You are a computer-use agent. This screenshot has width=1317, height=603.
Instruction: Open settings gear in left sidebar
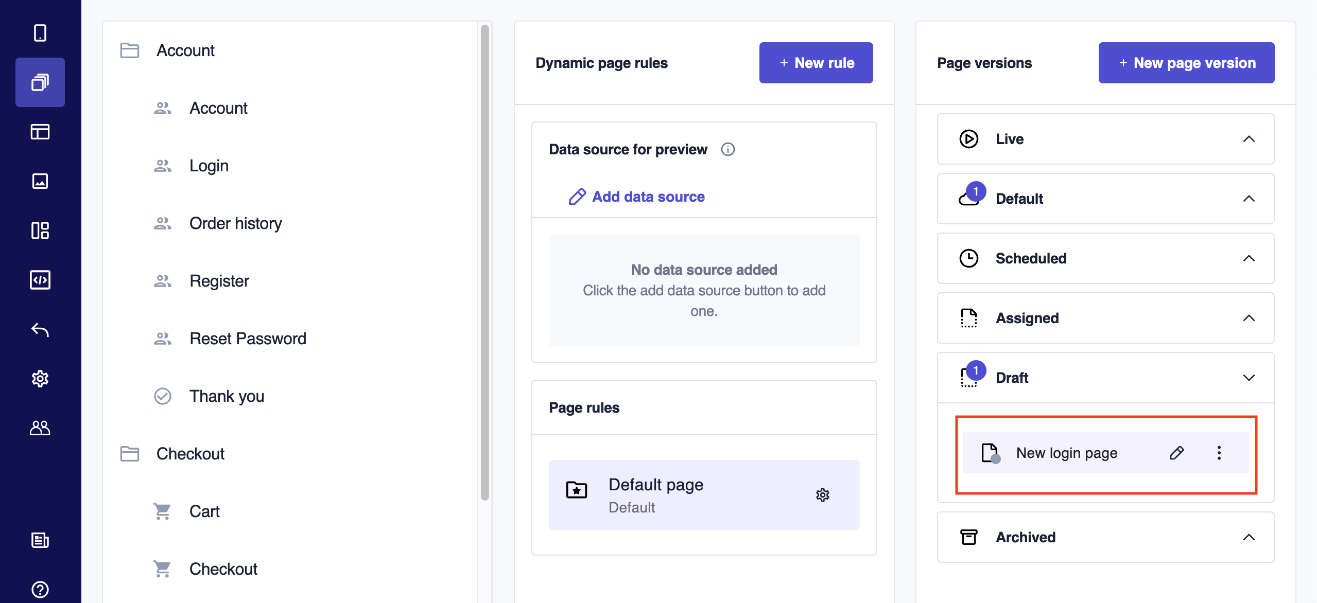[40, 379]
